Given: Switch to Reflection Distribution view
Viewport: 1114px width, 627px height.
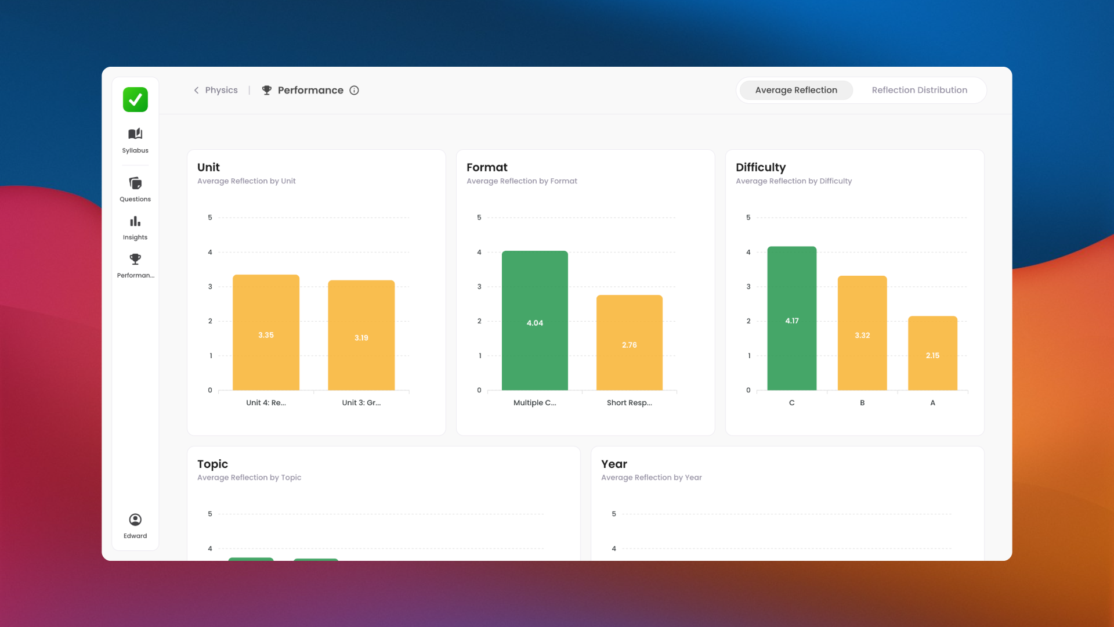Looking at the screenshot, I should [919, 90].
